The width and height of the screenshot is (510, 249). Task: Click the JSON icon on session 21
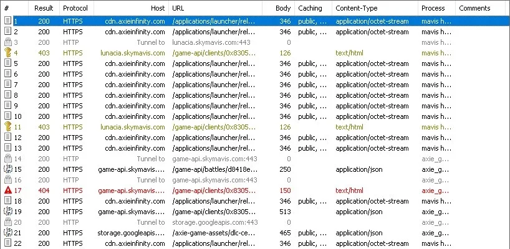8,233
